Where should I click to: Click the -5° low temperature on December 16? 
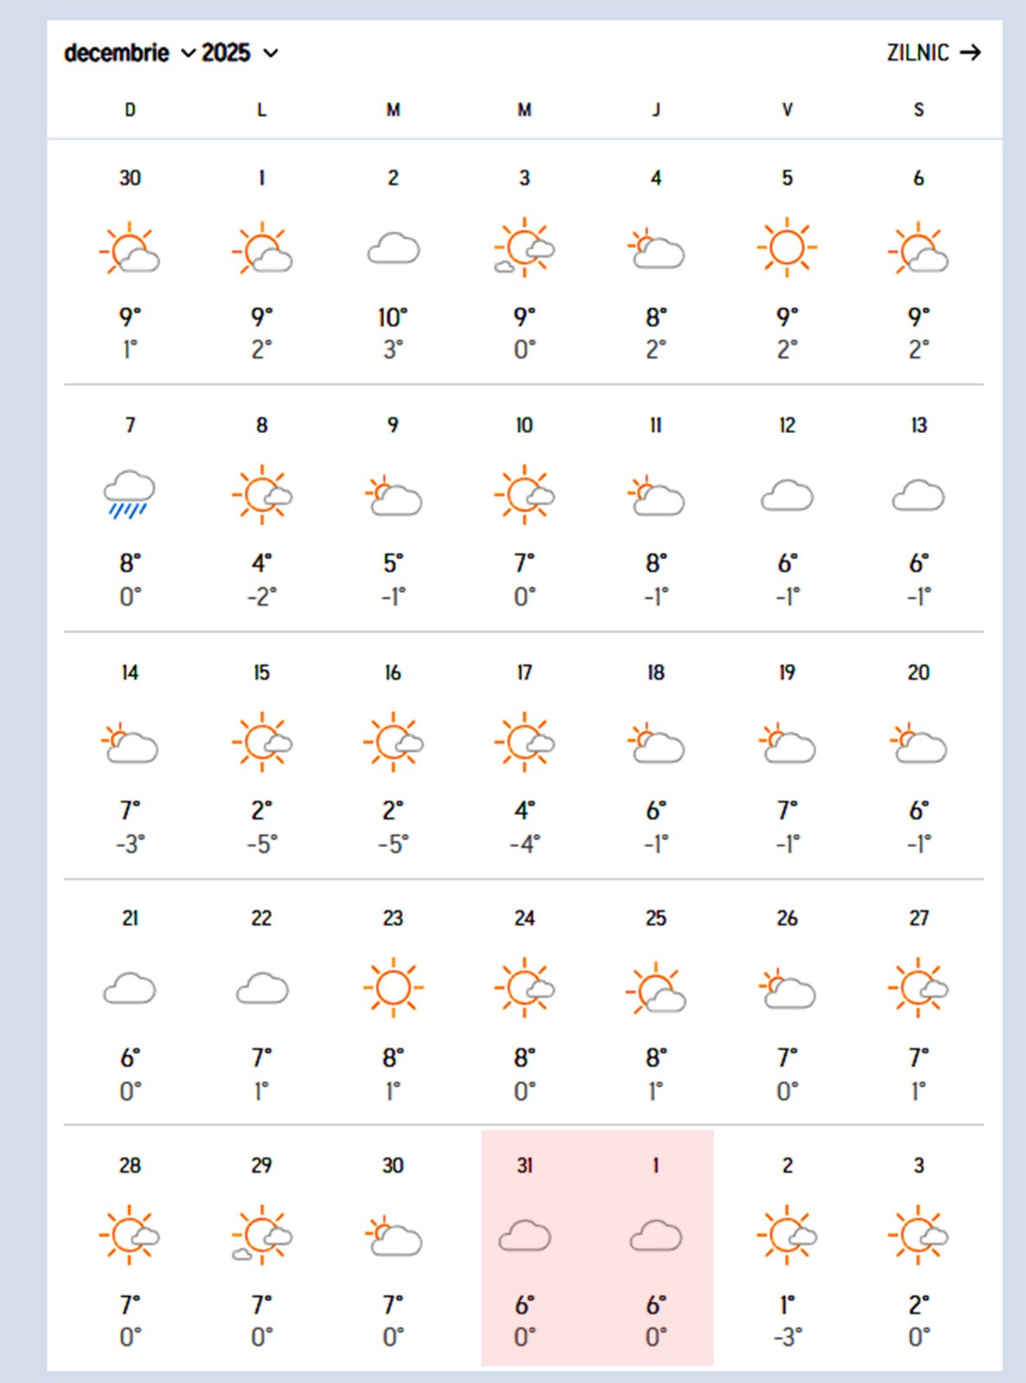[x=393, y=844]
